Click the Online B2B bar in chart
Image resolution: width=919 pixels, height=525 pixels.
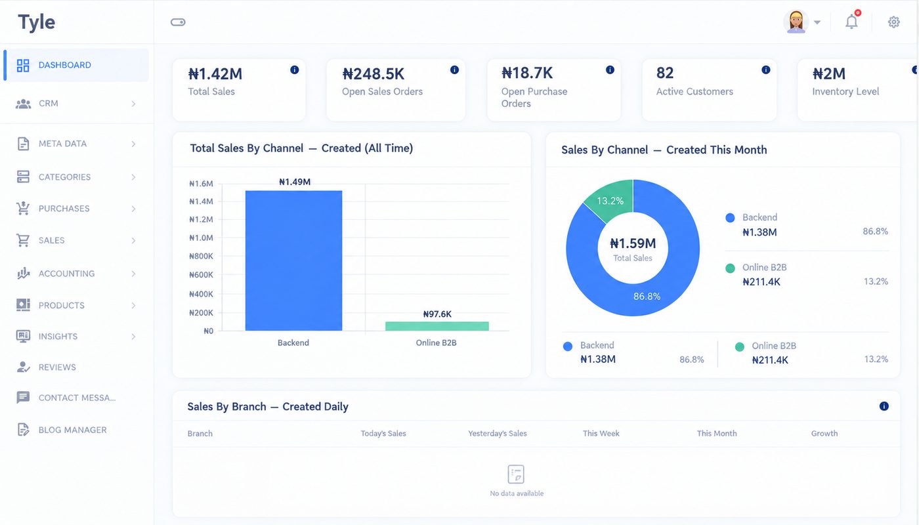click(x=437, y=326)
